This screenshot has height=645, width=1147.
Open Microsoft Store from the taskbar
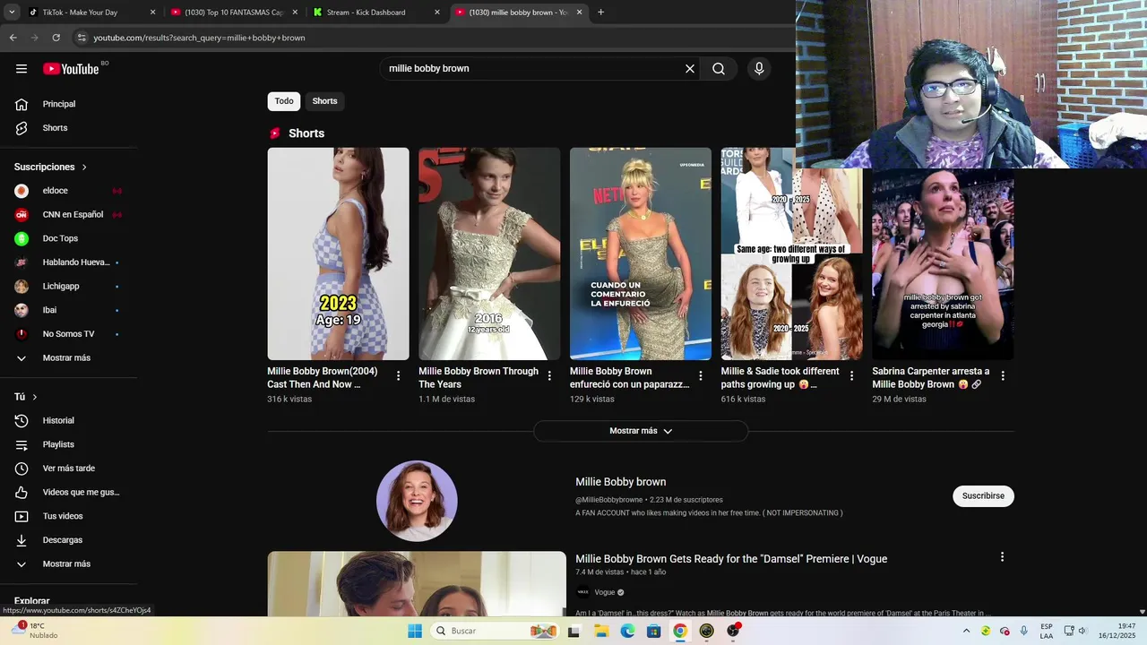[x=654, y=631]
